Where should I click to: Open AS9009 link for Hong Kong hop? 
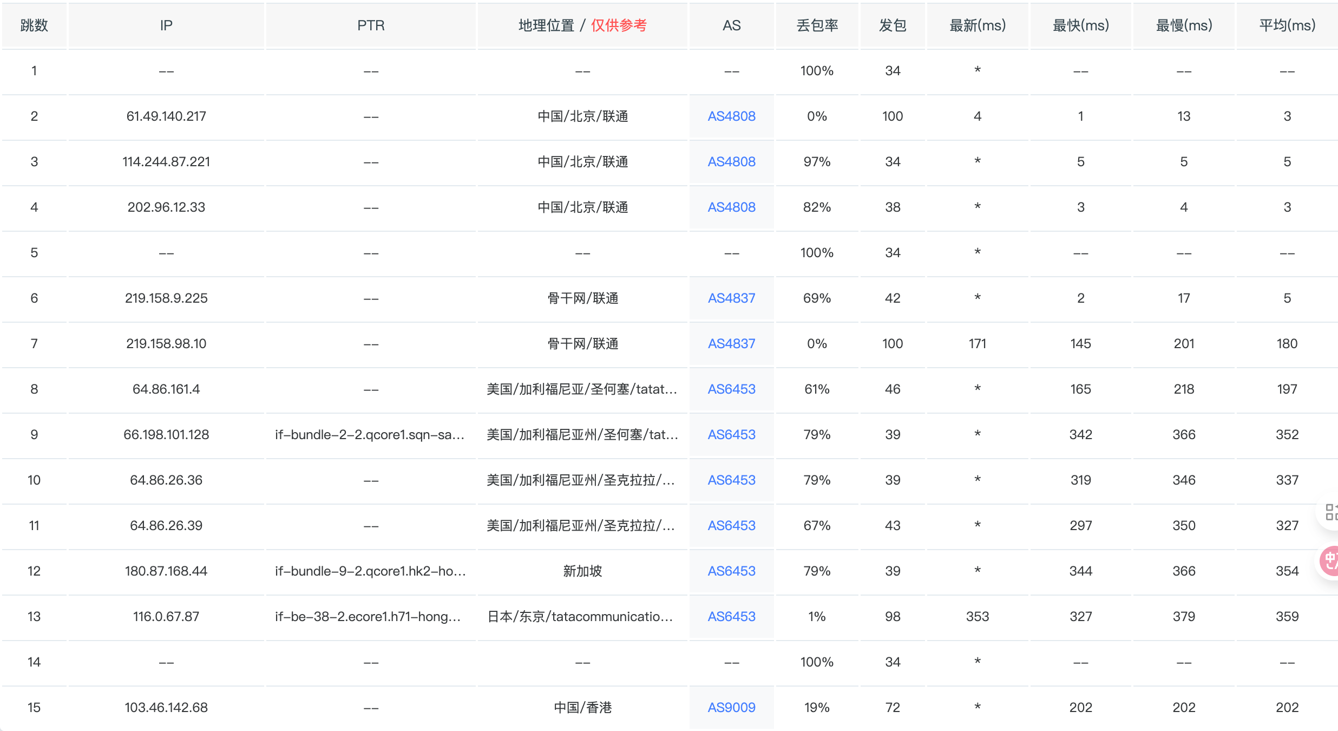click(731, 708)
